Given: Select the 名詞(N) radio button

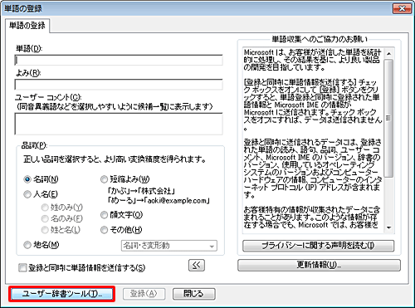Looking at the screenshot, I should pos(27,179).
